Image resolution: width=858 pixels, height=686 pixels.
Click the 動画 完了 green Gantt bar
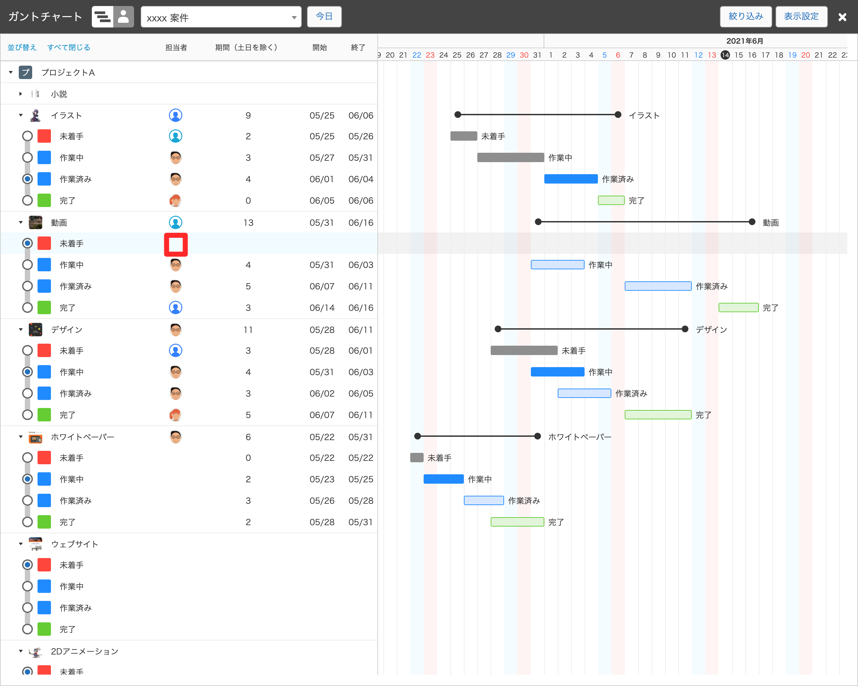tap(739, 307)
